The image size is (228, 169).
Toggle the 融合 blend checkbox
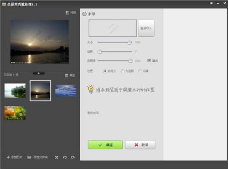149,60
